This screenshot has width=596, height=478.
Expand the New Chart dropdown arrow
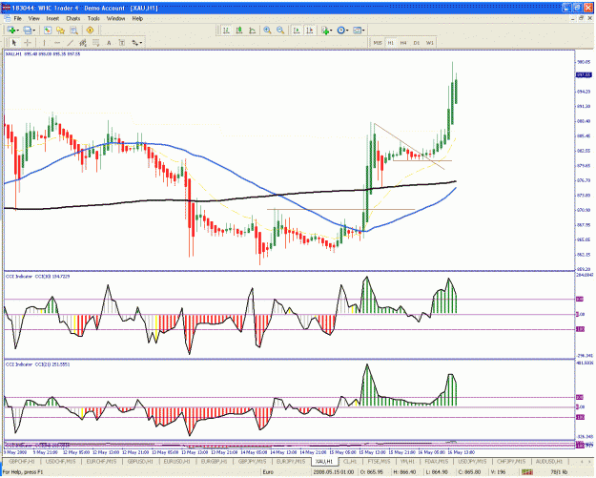(18, 30)
